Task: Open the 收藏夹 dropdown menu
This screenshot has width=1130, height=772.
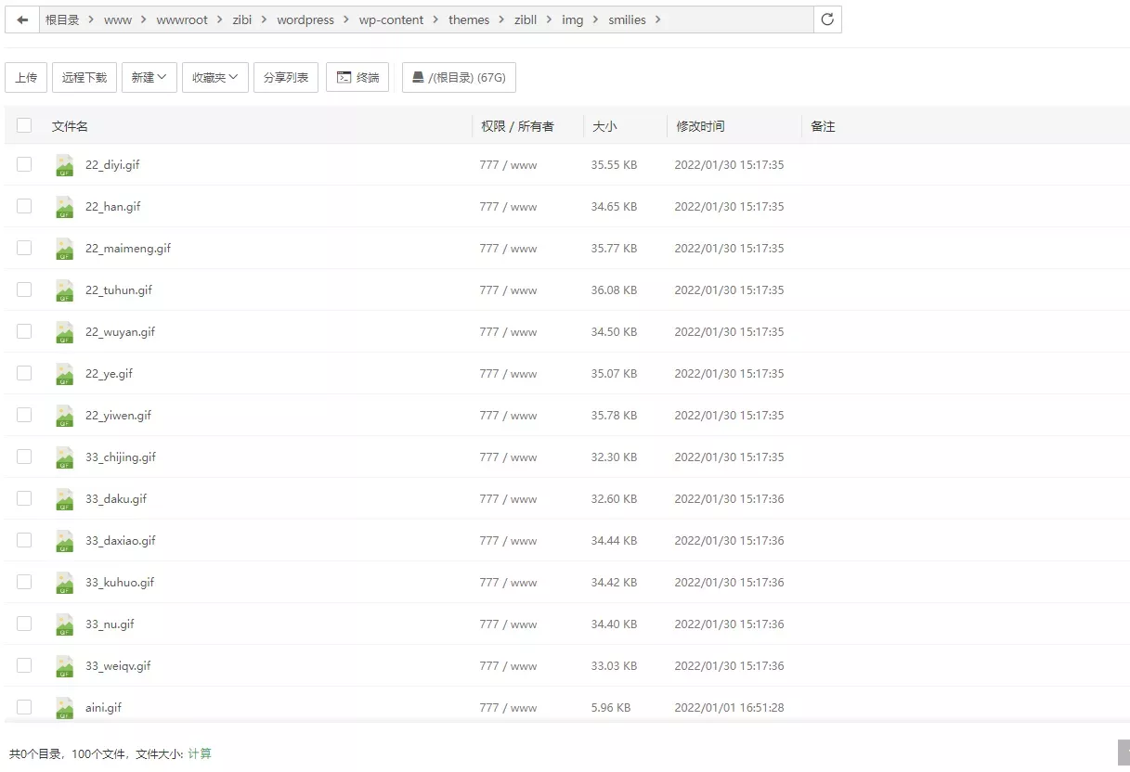Action: point(215,78)
